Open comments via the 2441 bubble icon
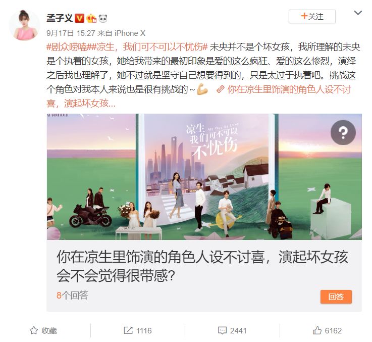This screenshot has height=342, width=372. pyautogui.click(x=232, y=330)
